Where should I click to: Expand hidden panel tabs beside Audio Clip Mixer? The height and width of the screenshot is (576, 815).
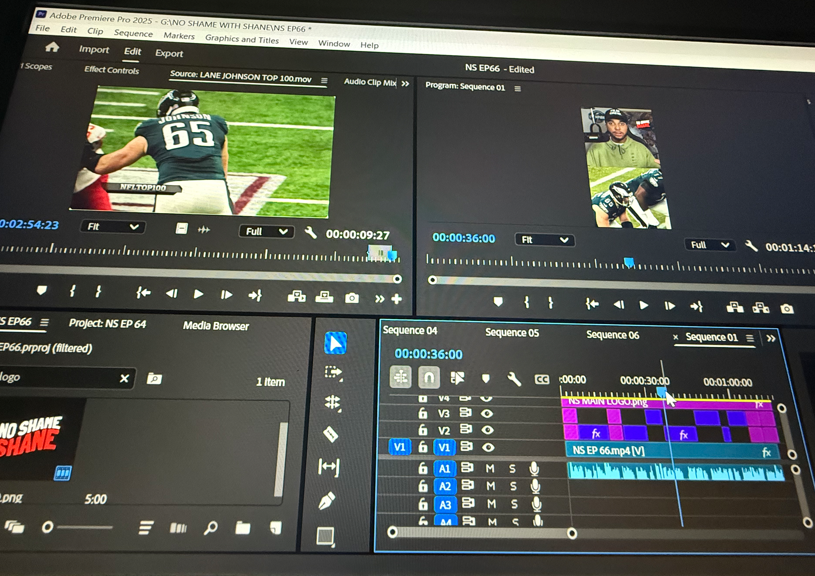(405, 84)
